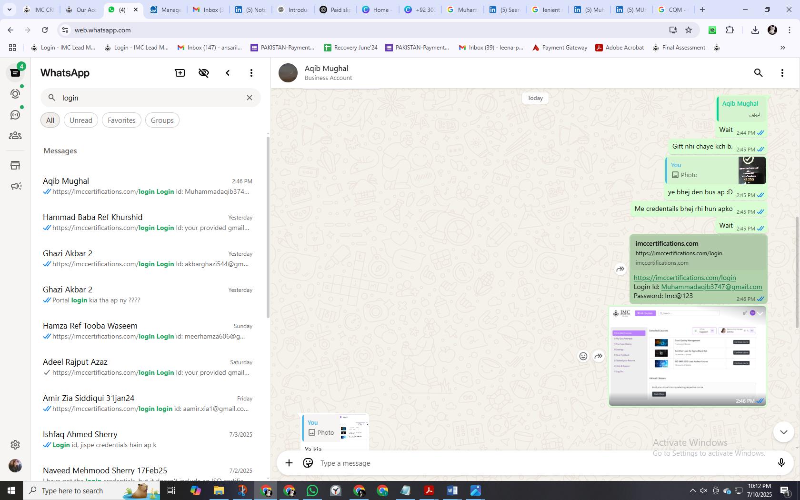Open the Chats icon in WhatsApp sidebar
Screen dimensions: 800x500
[15, 73]
